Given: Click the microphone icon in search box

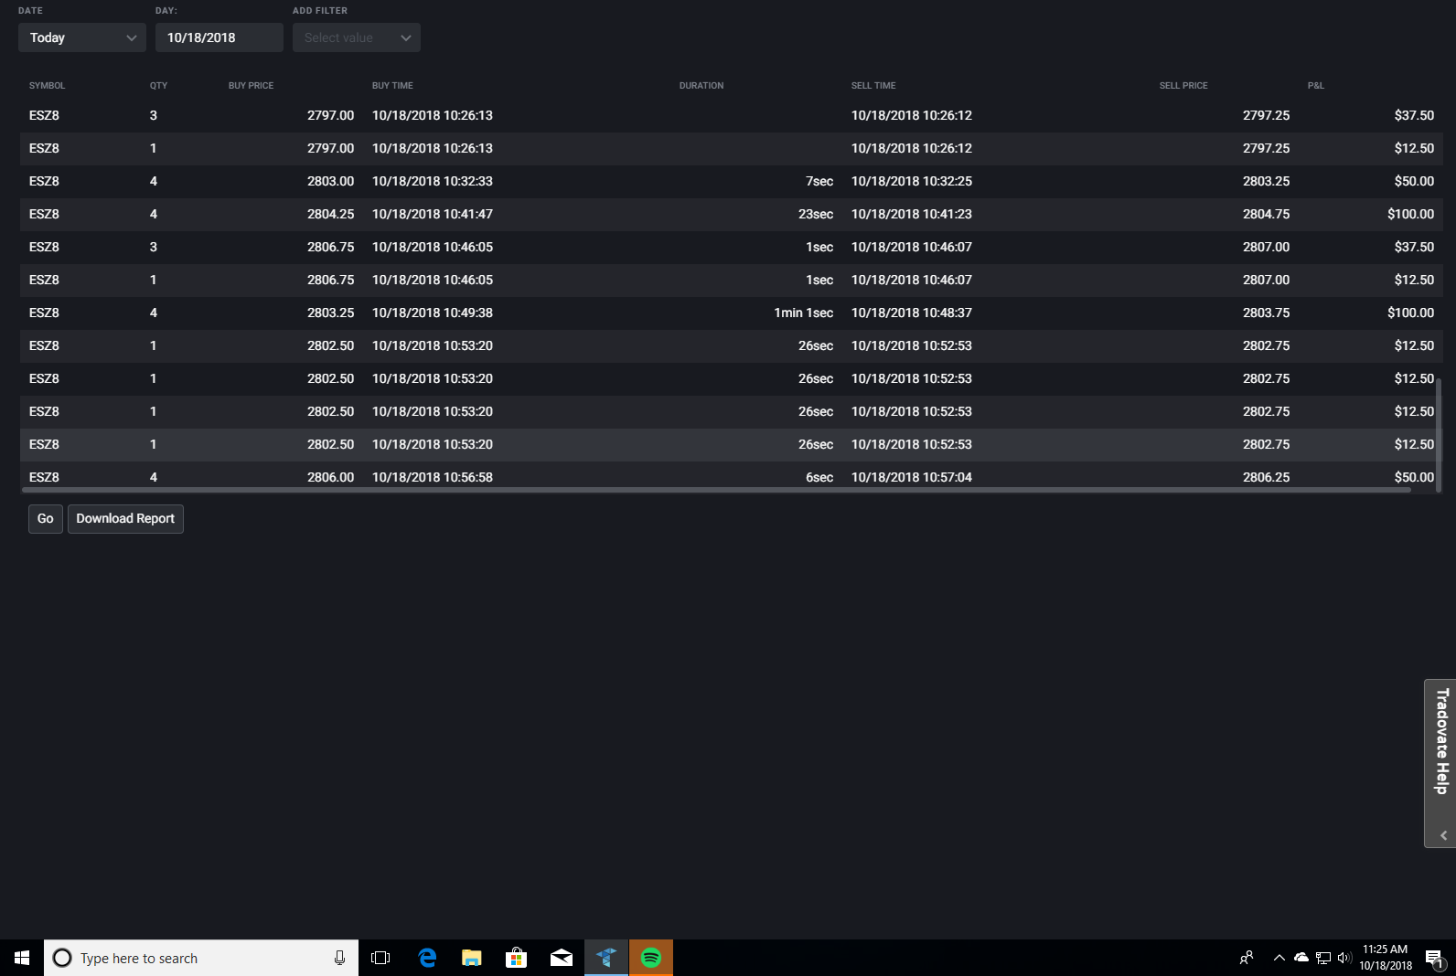Looking at the screenshot, I should (x=339, y=958).
